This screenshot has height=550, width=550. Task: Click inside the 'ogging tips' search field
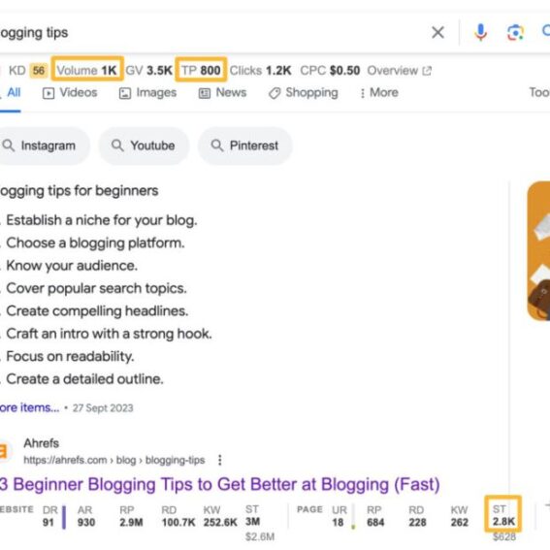pyautogui.click(x=210, y=33)
